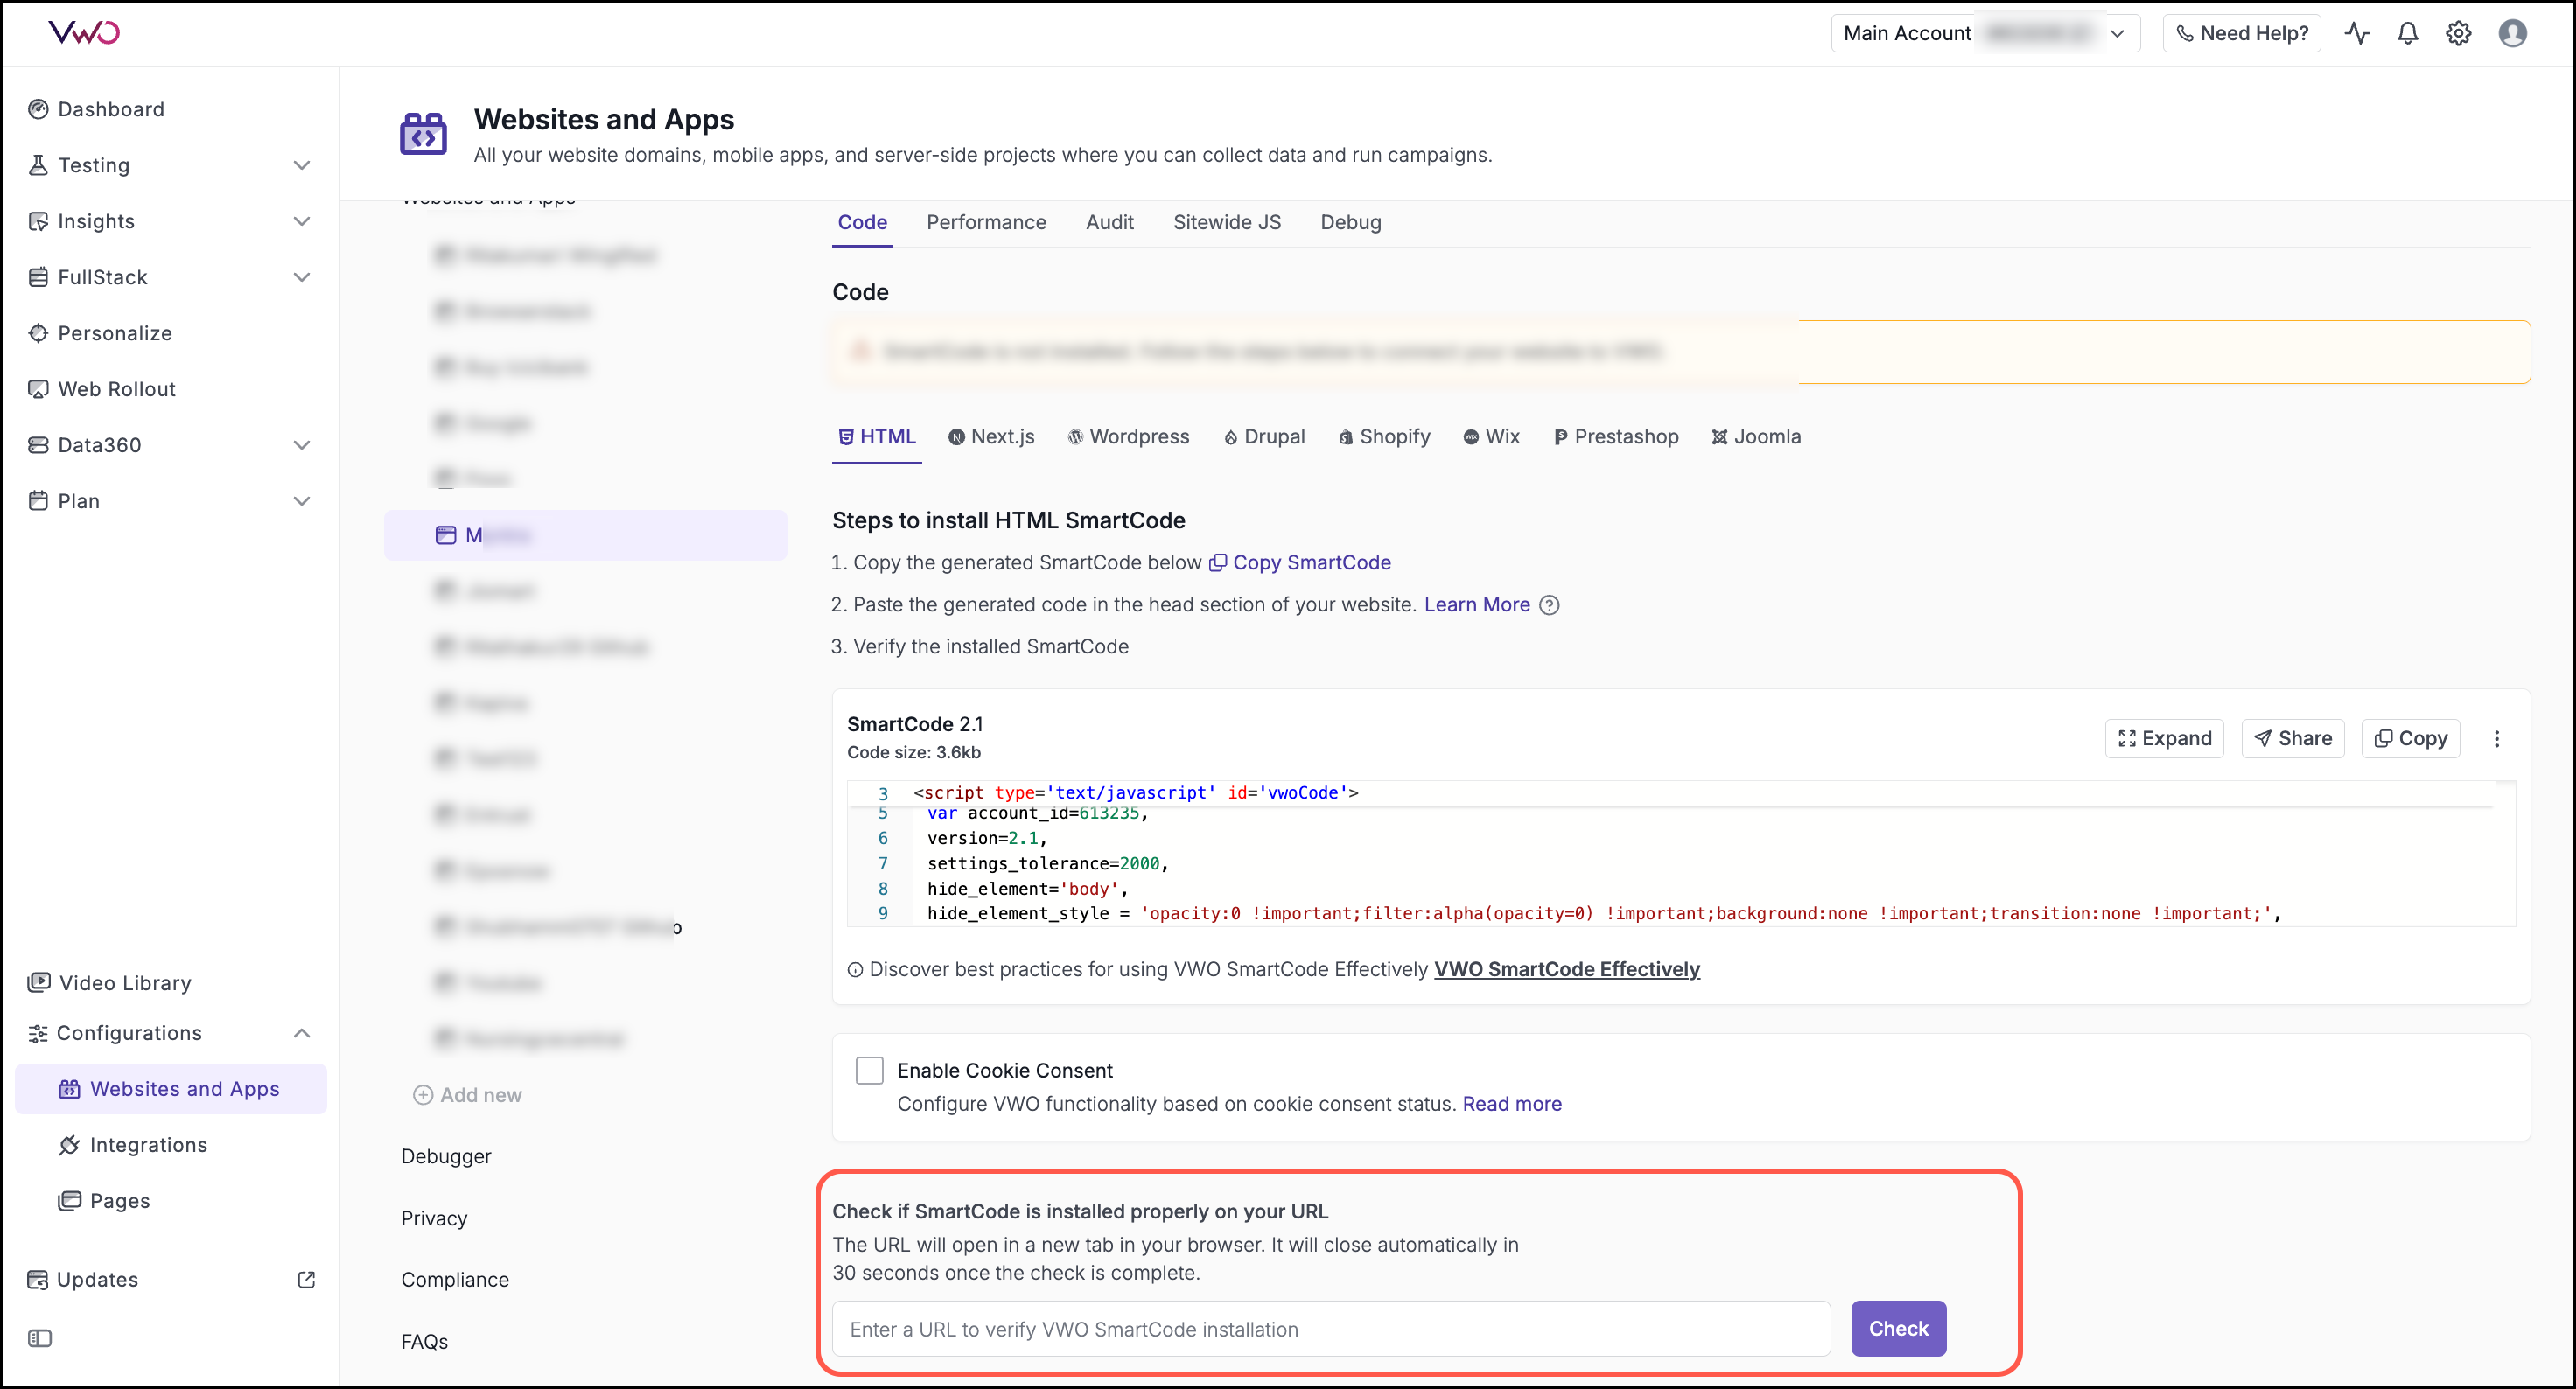Click the Integrations plug icon
The width and height of the screenshot is (2576, 1389).
pos(69,1144)
